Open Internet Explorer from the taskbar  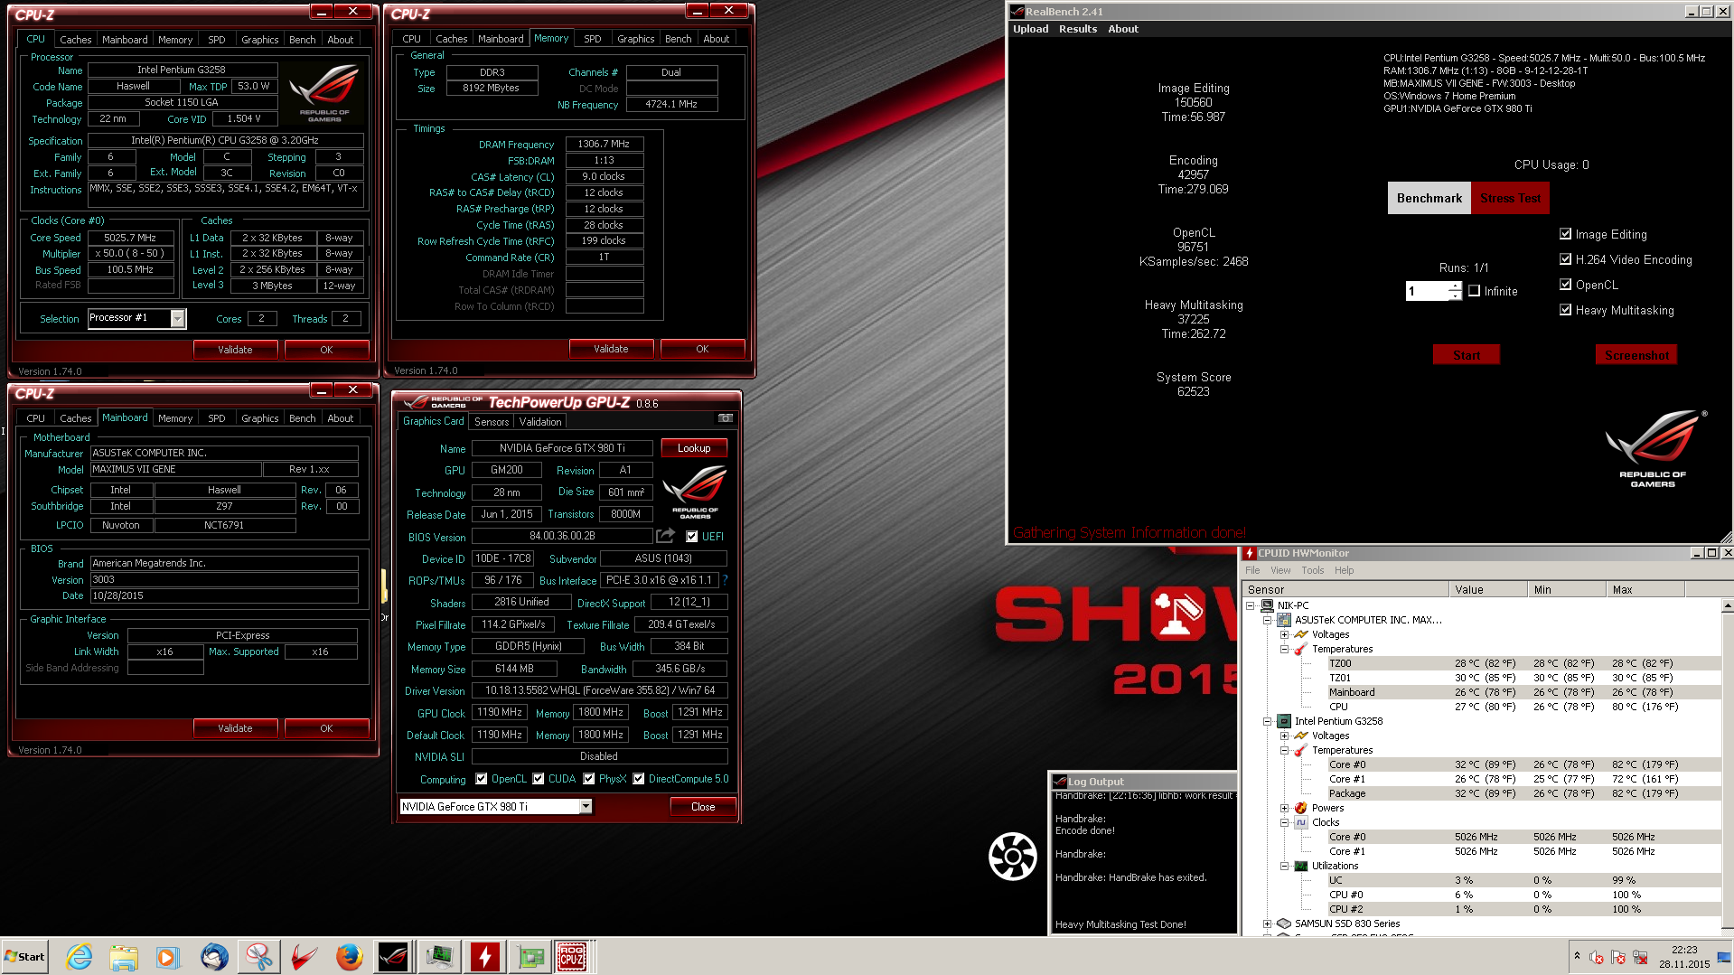click(x=79, y=956)
